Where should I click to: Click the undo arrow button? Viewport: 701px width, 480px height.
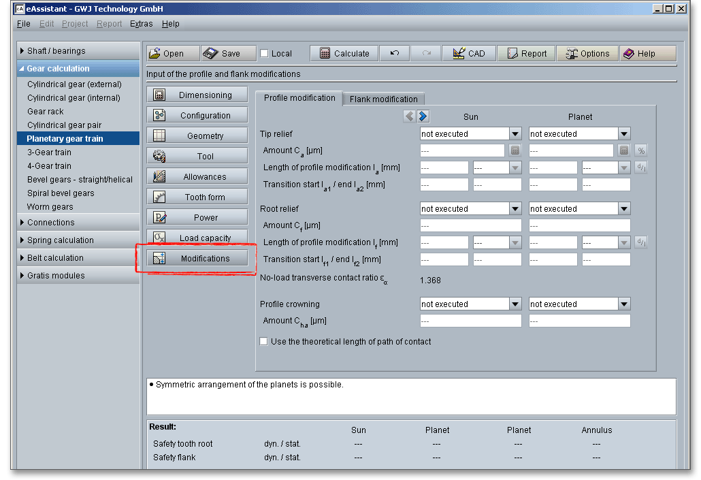[x=395, y=54]
